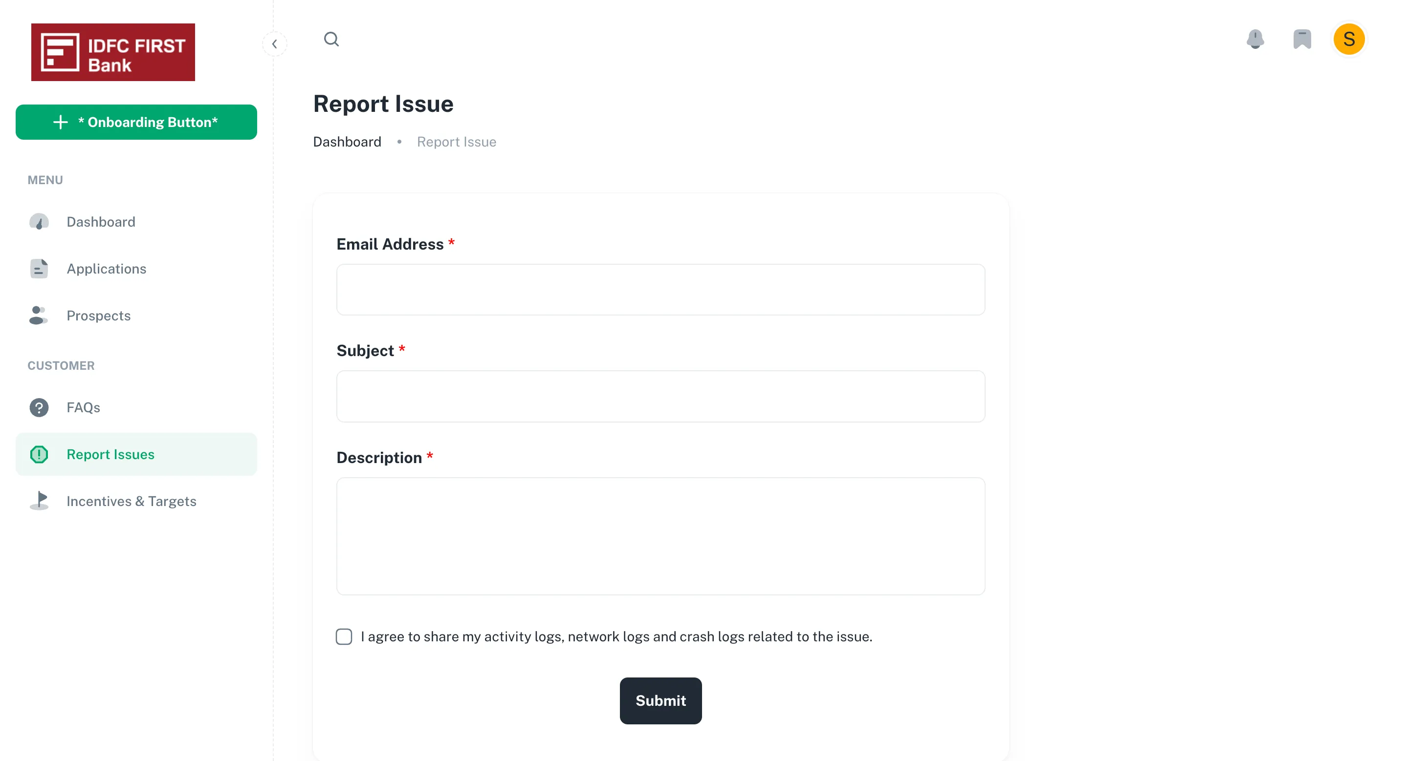Screen dimensions: 1408x761
Task: Click the Submit button
Action: coord(660,700)
